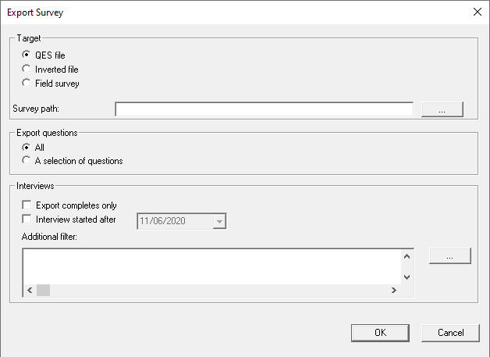The height and width of the screenshot is (357, 490).
Task: Confirm export with the OK button
Action: click(380, 333)
